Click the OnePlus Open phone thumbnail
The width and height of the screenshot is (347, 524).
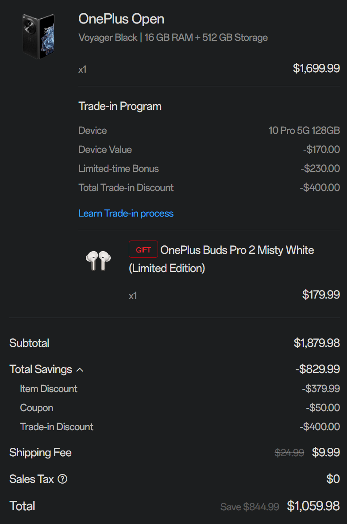(39, 37)
